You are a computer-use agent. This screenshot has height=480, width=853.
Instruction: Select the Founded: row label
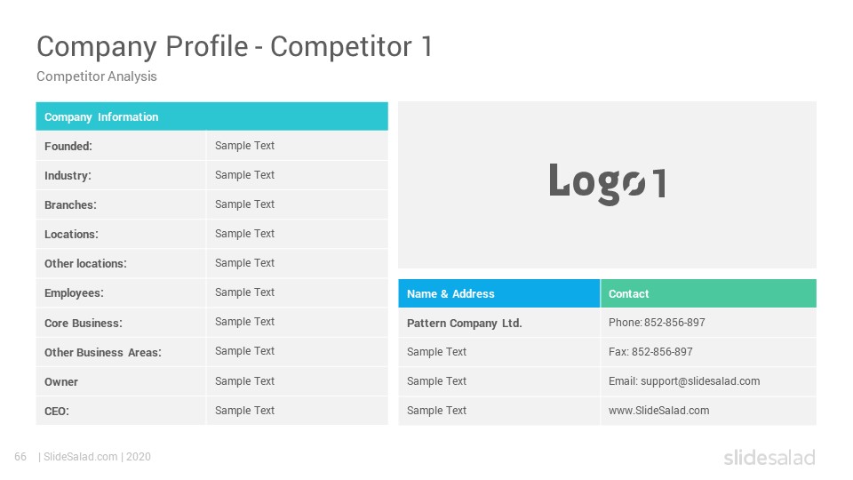click(x=68, y=147)
